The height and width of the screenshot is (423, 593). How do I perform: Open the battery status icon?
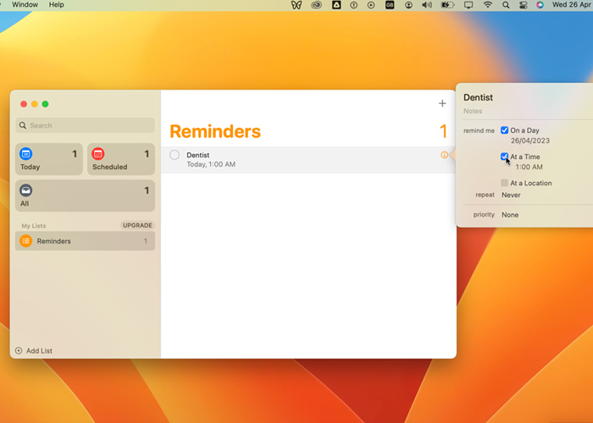(448, 5)
